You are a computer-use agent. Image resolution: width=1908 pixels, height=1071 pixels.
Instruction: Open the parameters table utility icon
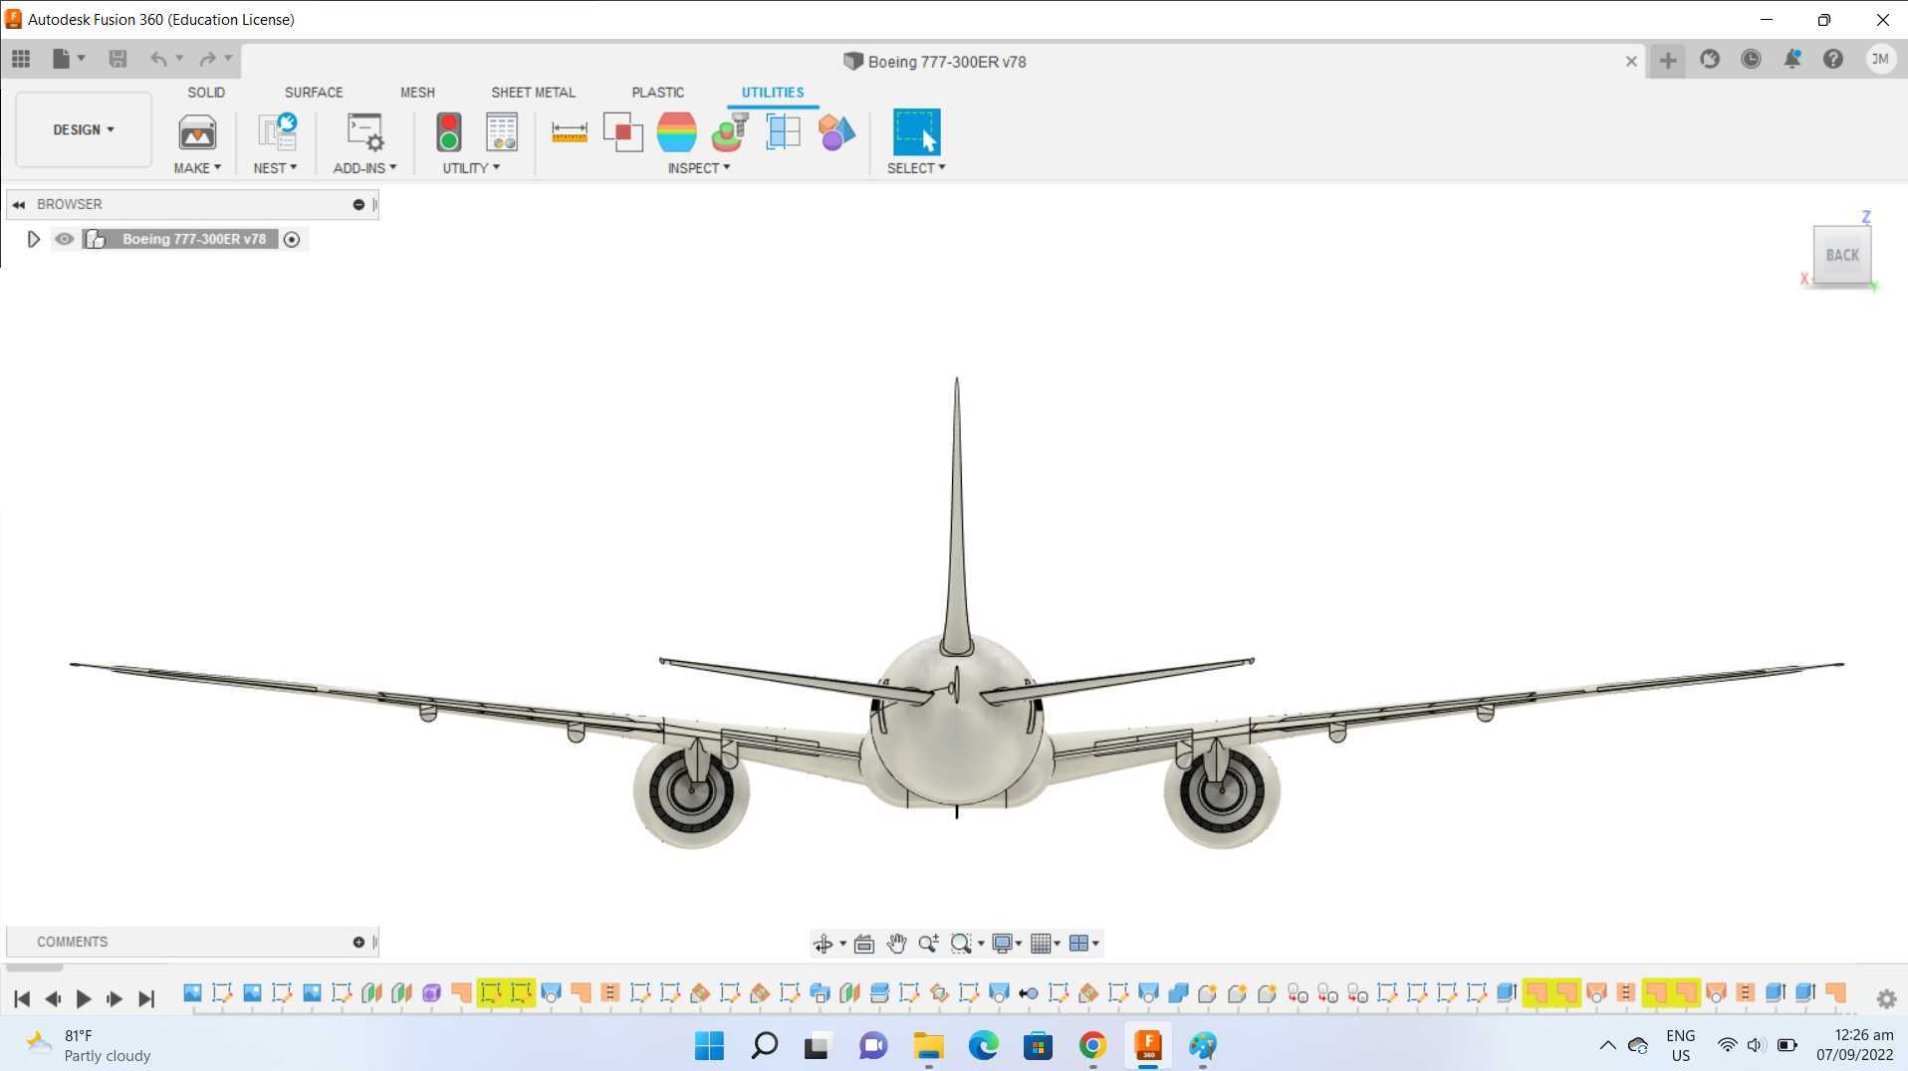(x=502, y=132)
